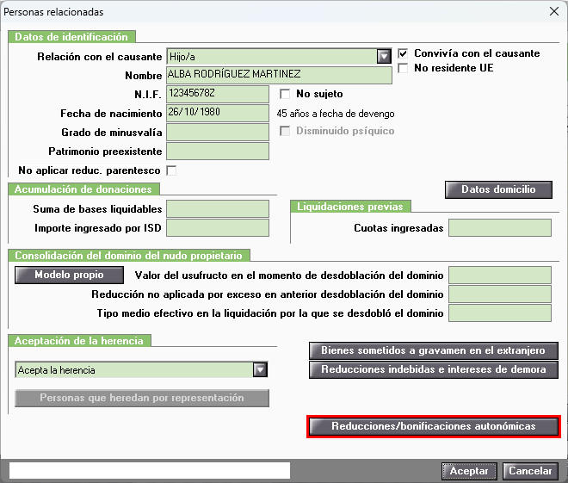This screenshot has width=568, height=483.
Task: Open Datos domicilio
Action: click(x=498, y=189)
